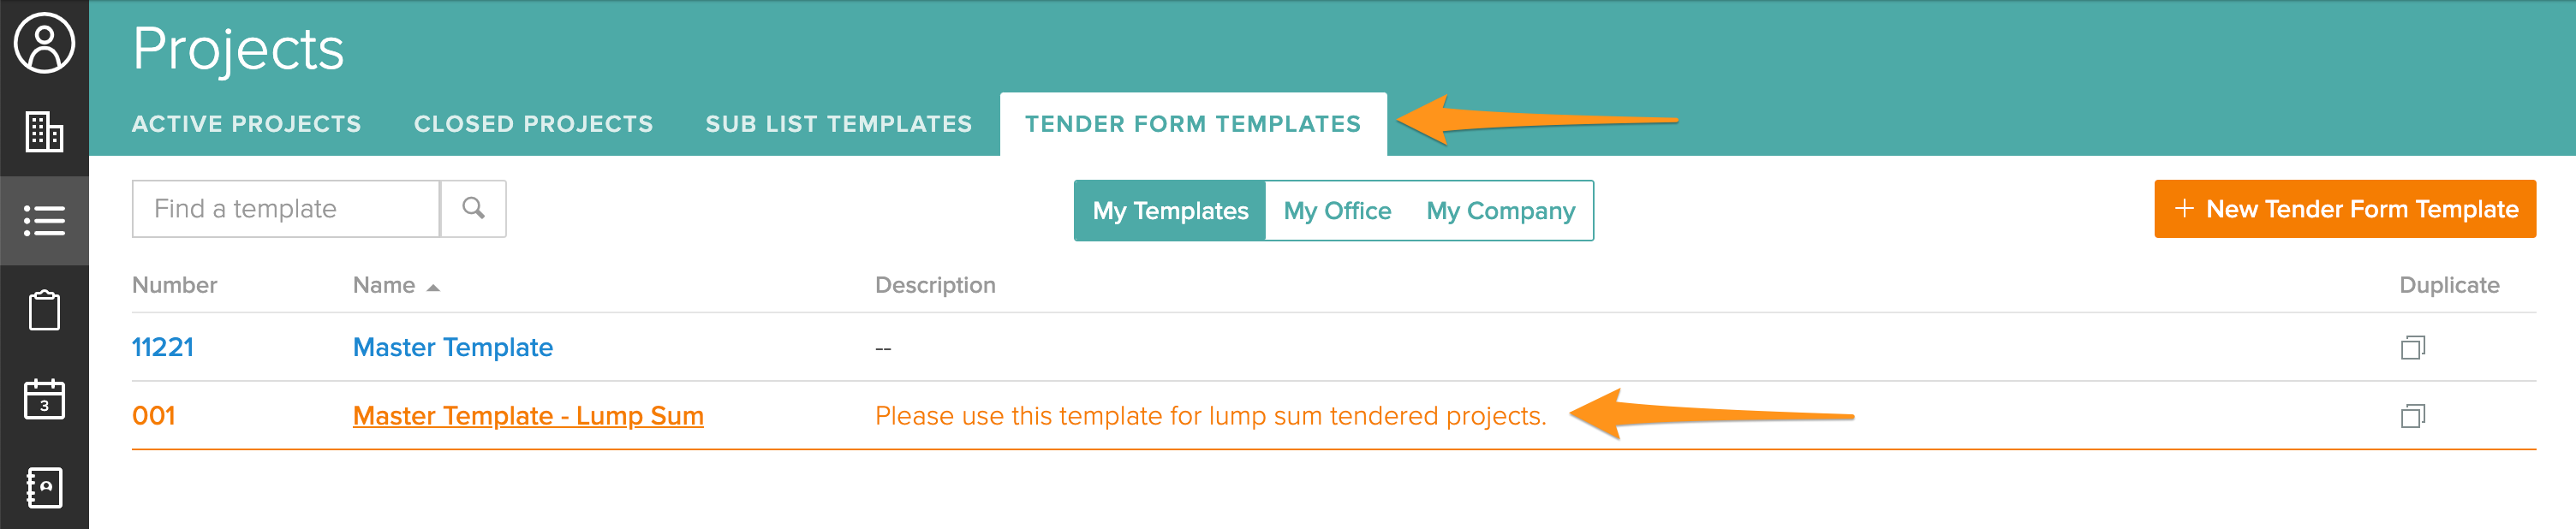Open the company building icon in sidebar

[x=44, y=133]
